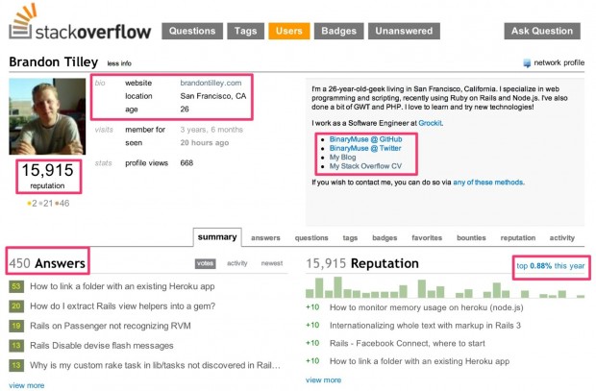Open 'custom rake task in lib/tasks' answer
This screenshot has height=391, width=596.
click(155, 365)
